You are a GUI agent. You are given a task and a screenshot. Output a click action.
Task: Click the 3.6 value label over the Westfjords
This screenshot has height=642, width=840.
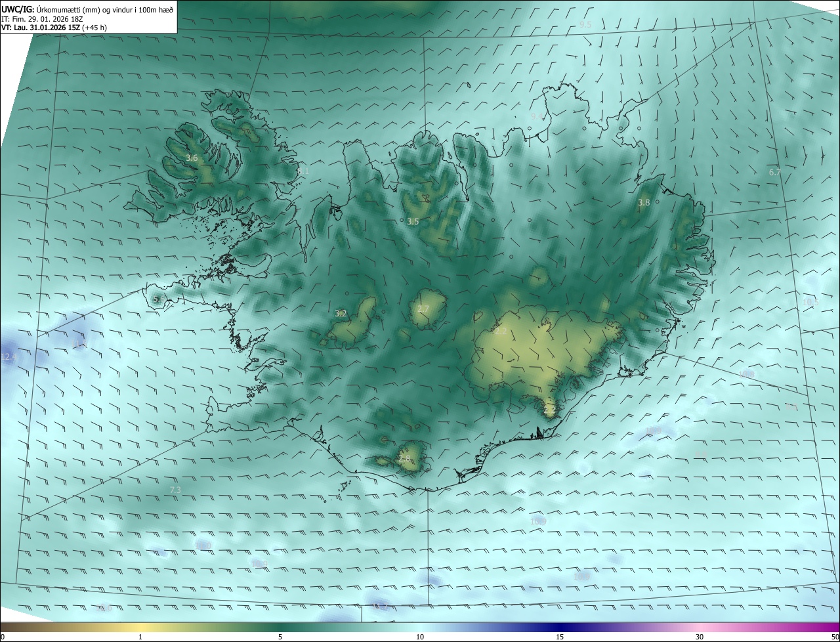click(192, 158)
